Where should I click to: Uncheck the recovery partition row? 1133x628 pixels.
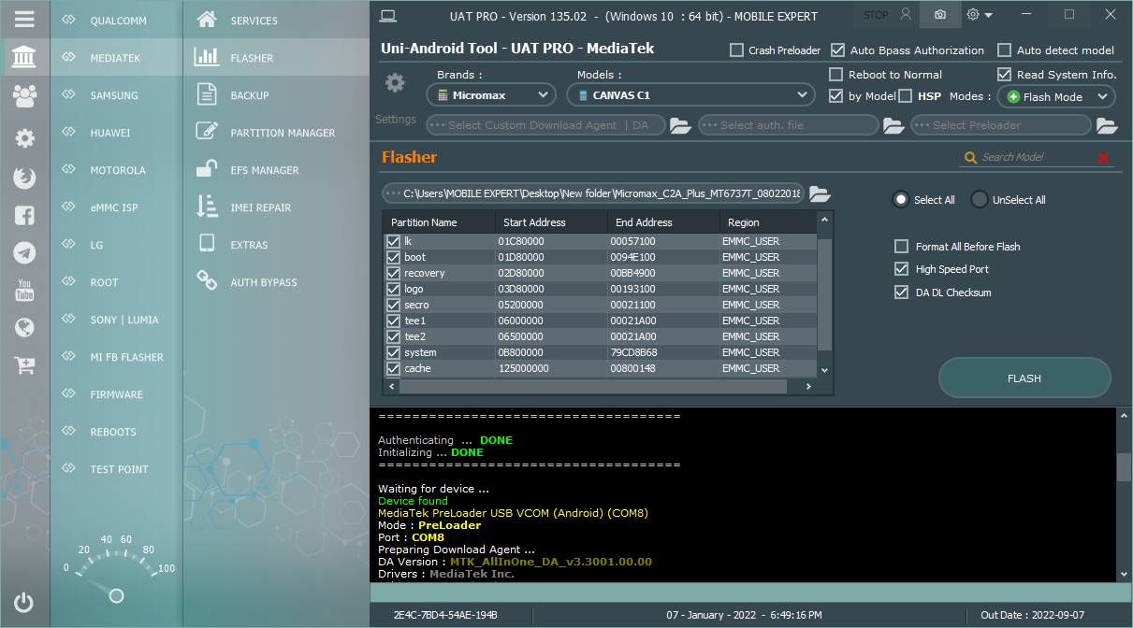coord(393,273)
